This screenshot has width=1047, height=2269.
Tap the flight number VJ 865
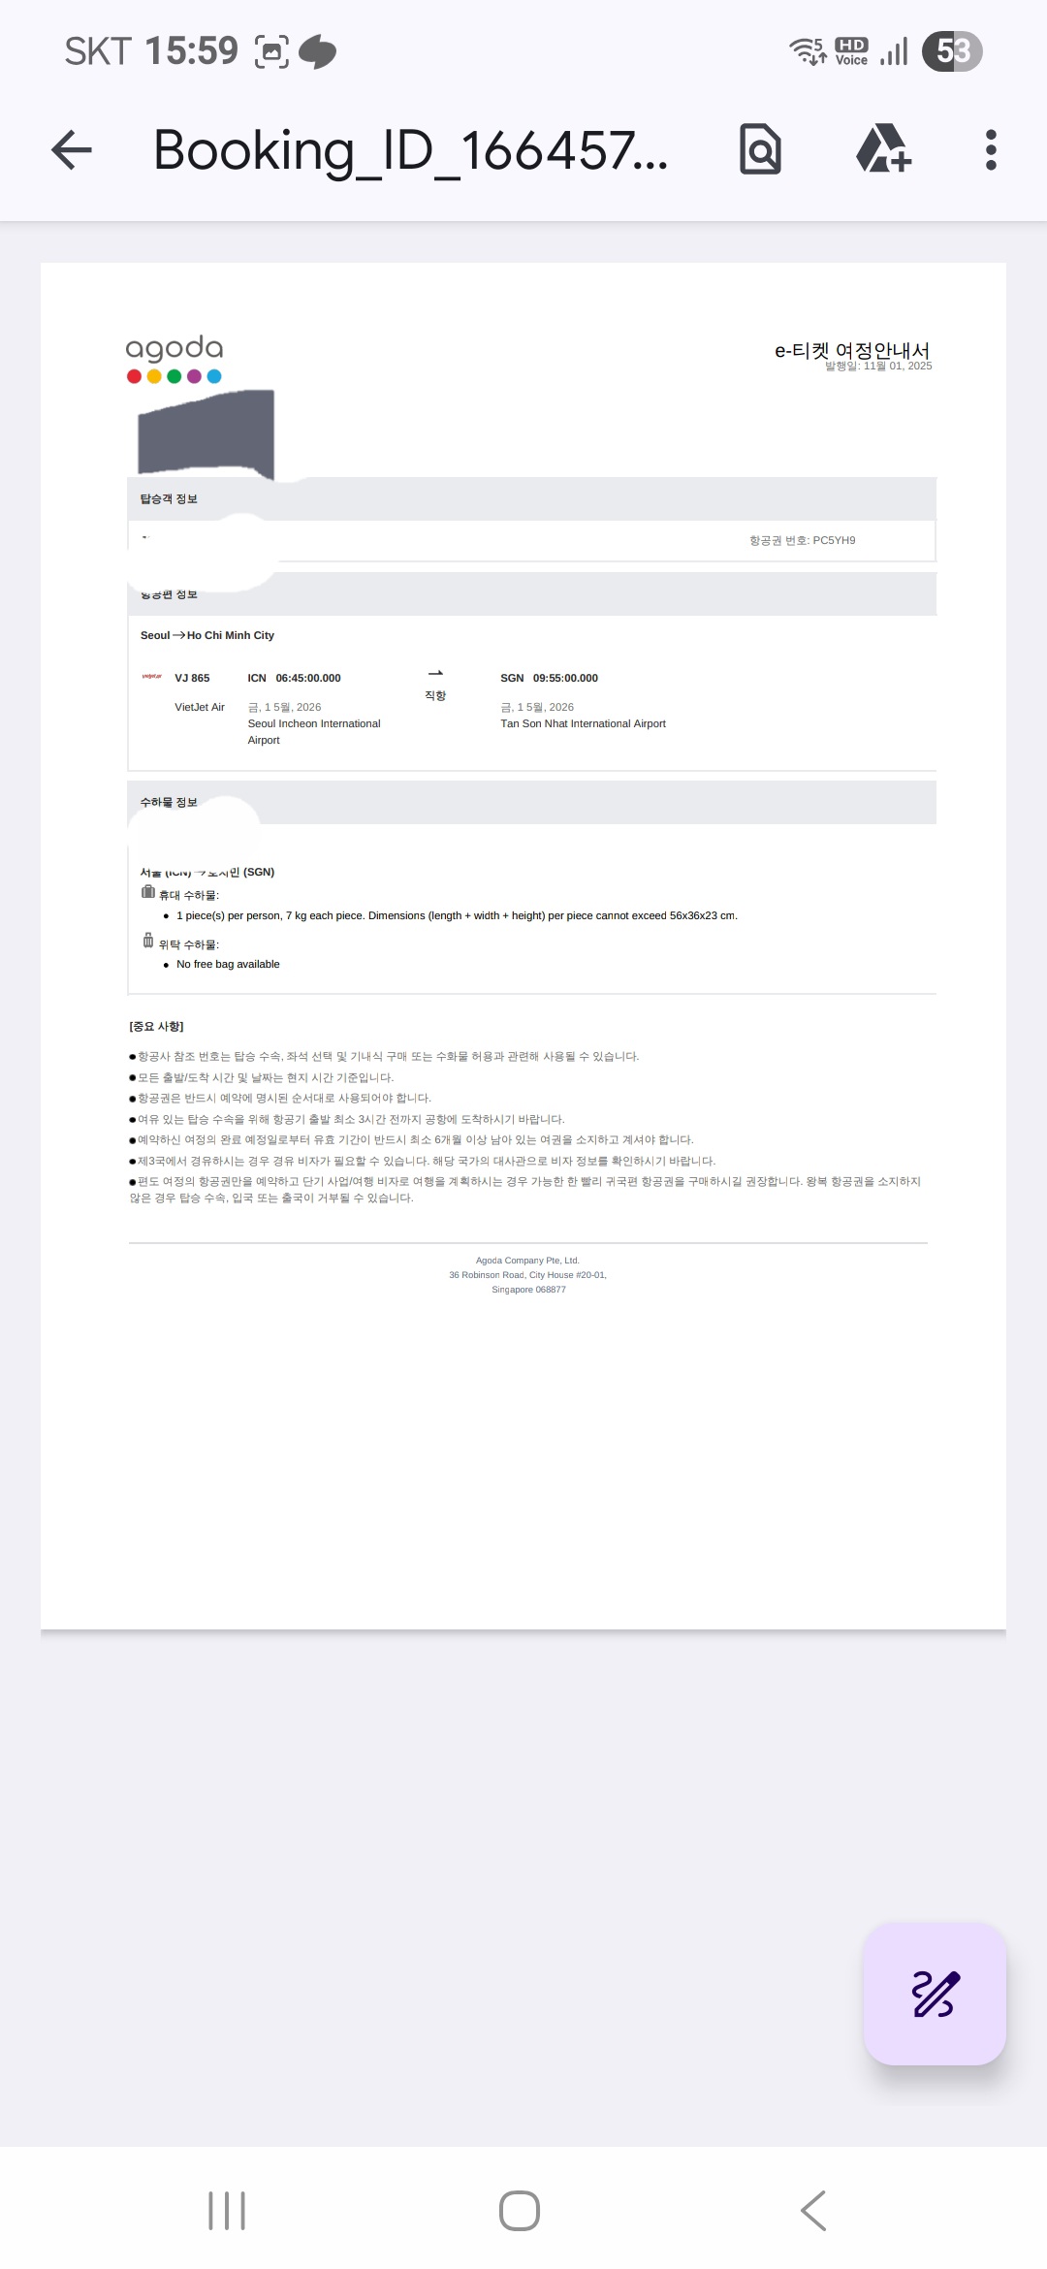tap(192, 678)
